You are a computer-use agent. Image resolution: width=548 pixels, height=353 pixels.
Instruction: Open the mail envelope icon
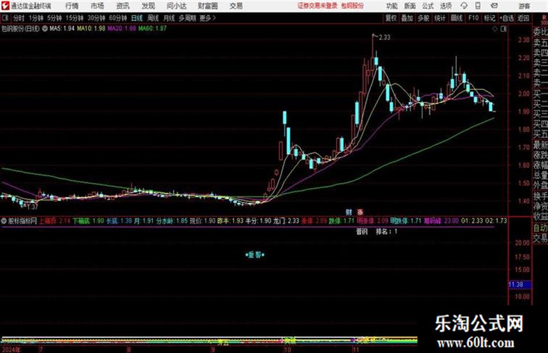tap(494, 6)
